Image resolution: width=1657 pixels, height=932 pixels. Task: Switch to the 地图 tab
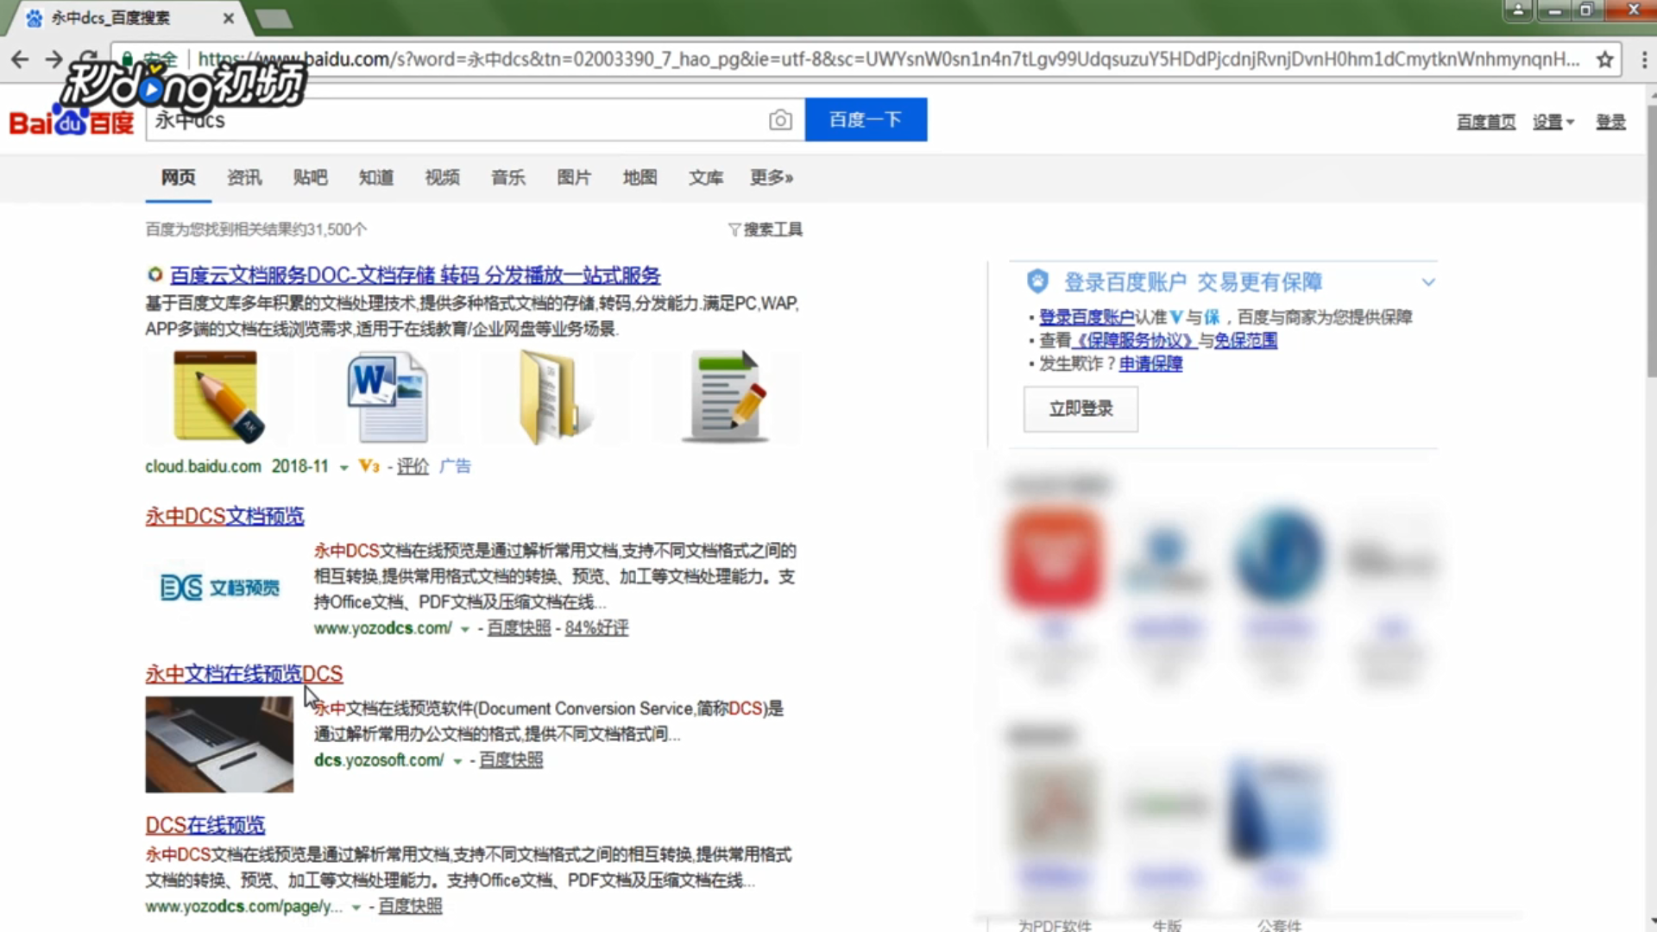click(639, 177)
